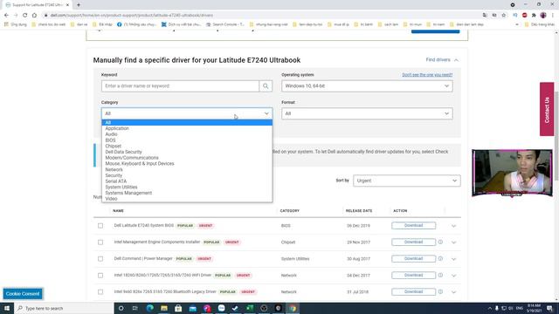Tick checkbox for Dell Latitude E7240 System BIOS
Image resolution: width=559 pixels, height=314 pixels.
[100, 226]
